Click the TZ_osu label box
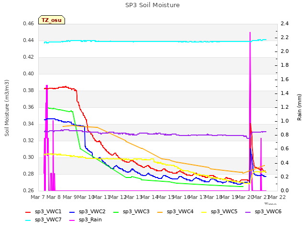The image size is (306, 229). [x=52, y=20]
